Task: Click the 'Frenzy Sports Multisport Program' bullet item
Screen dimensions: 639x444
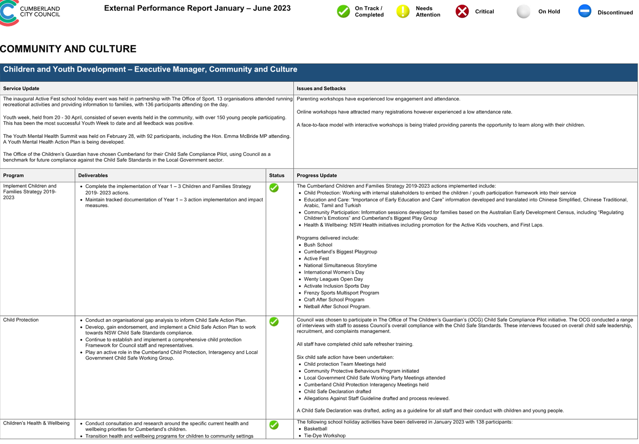Action: tap(341, 293)
